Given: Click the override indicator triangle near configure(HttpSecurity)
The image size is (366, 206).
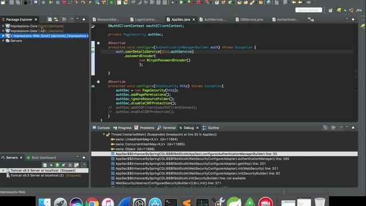Looking at the screenshot, I should pos(93,86).
